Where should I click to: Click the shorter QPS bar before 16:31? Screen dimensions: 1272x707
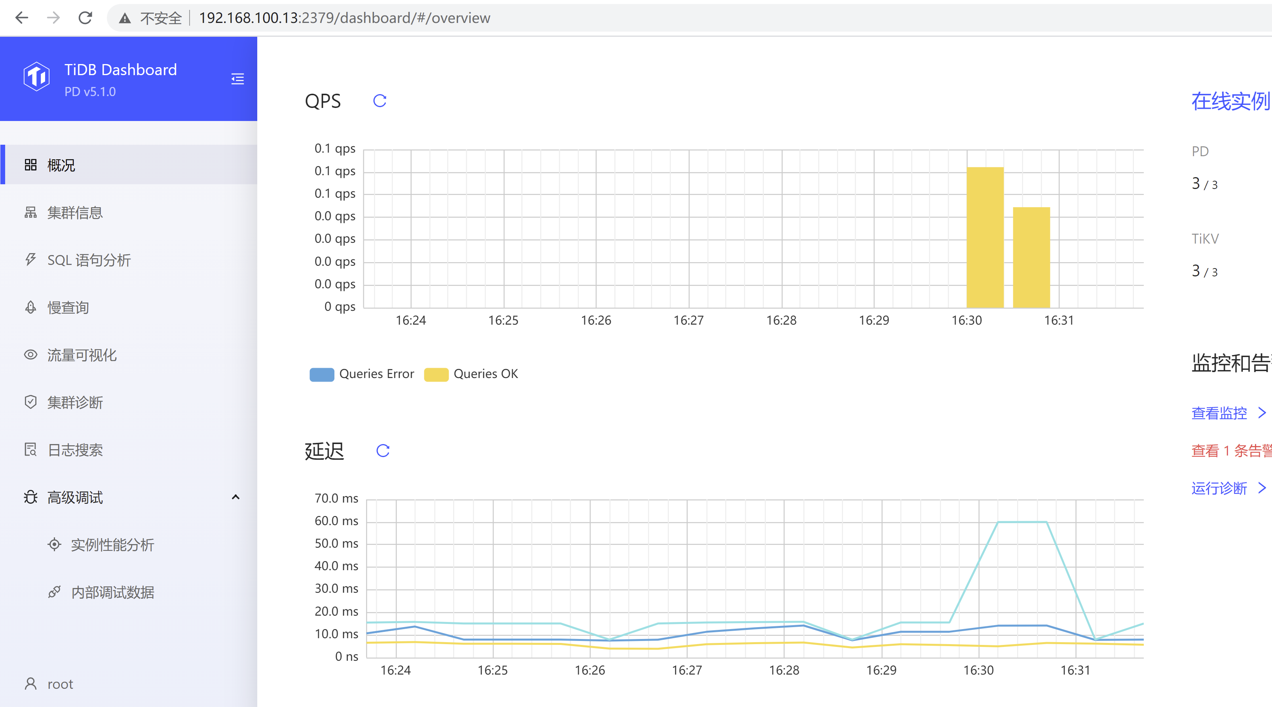1031,257
